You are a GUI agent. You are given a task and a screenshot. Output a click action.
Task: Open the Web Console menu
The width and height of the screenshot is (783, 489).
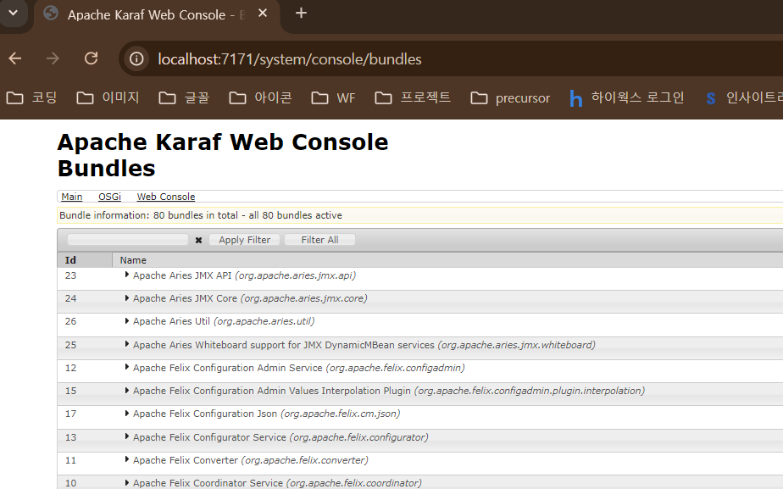click(x=166, y=197)
